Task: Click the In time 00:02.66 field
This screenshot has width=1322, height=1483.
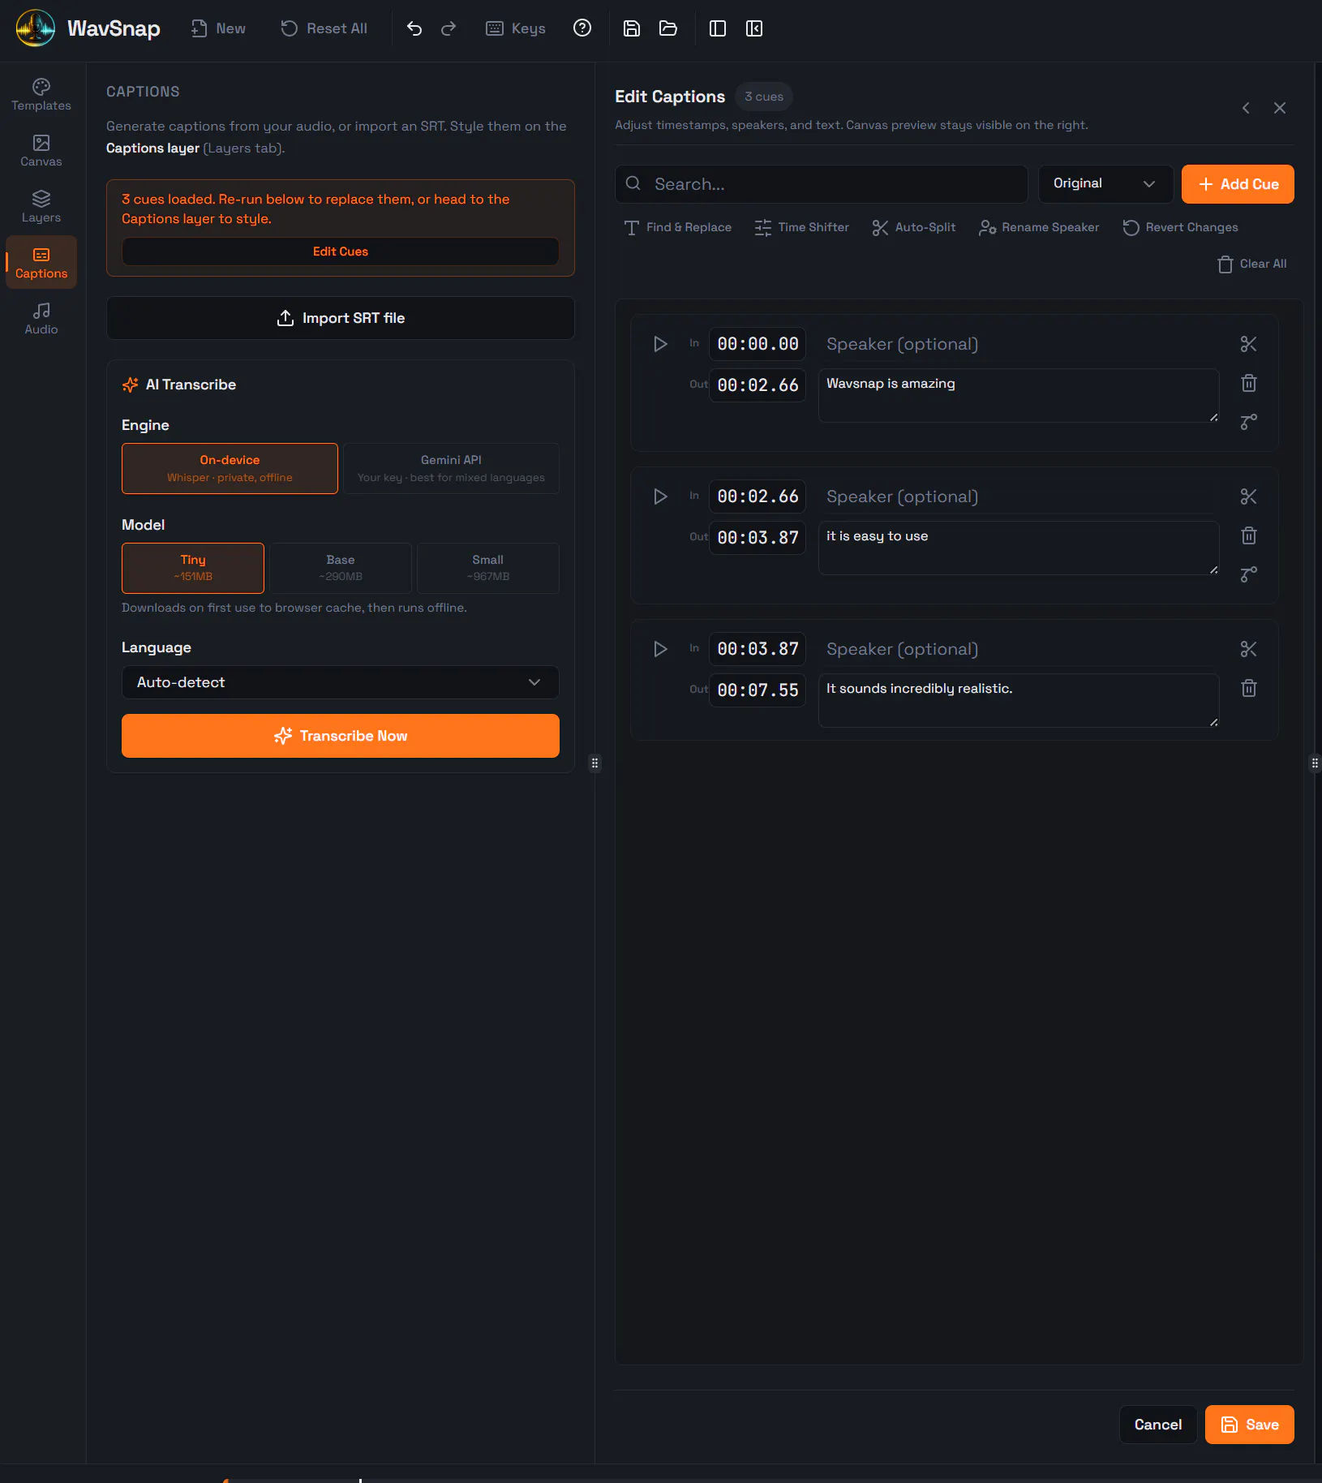Action: click(758, 496)
